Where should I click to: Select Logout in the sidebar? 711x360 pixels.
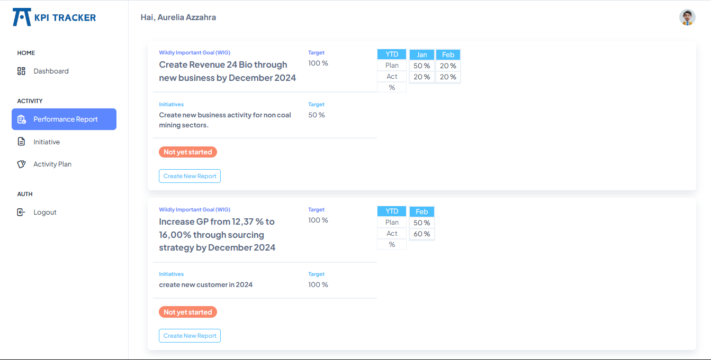pyautogui.click(x=64, y=212)
